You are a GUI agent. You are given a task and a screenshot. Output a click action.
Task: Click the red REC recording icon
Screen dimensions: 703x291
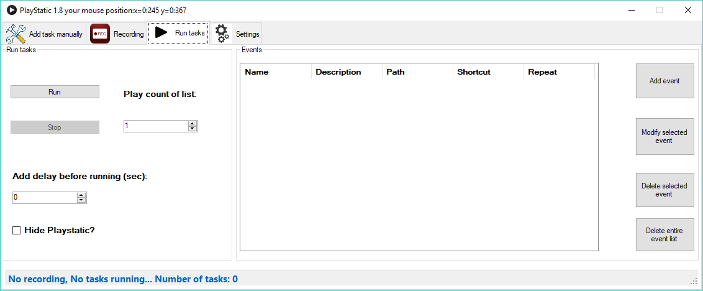(x=99, y=34)
